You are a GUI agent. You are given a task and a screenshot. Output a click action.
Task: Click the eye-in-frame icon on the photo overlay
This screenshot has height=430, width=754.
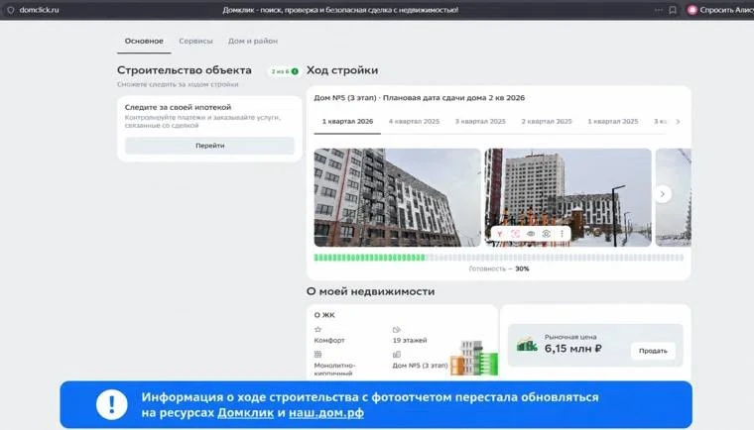pos(546,234)
